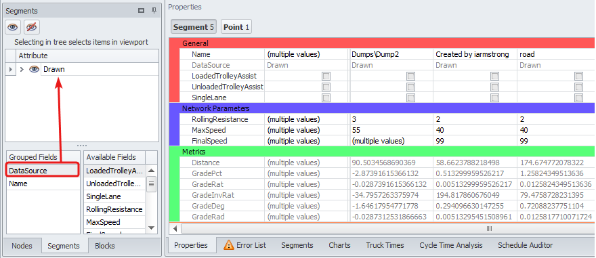Toggle visibility eye of Drawn row
Screen dimensions: 596x258
pyautogui.click(x=35, y=69)
